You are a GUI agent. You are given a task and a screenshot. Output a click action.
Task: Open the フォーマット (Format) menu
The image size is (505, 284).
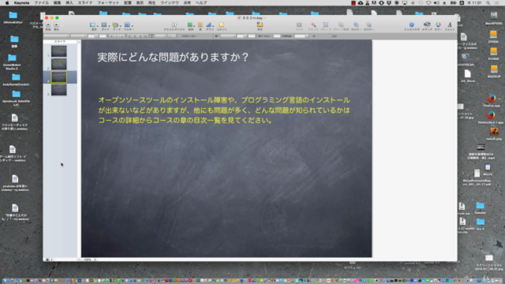(x=108, y=3)
